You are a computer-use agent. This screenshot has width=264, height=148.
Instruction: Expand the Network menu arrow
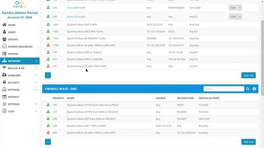(36, 61)
